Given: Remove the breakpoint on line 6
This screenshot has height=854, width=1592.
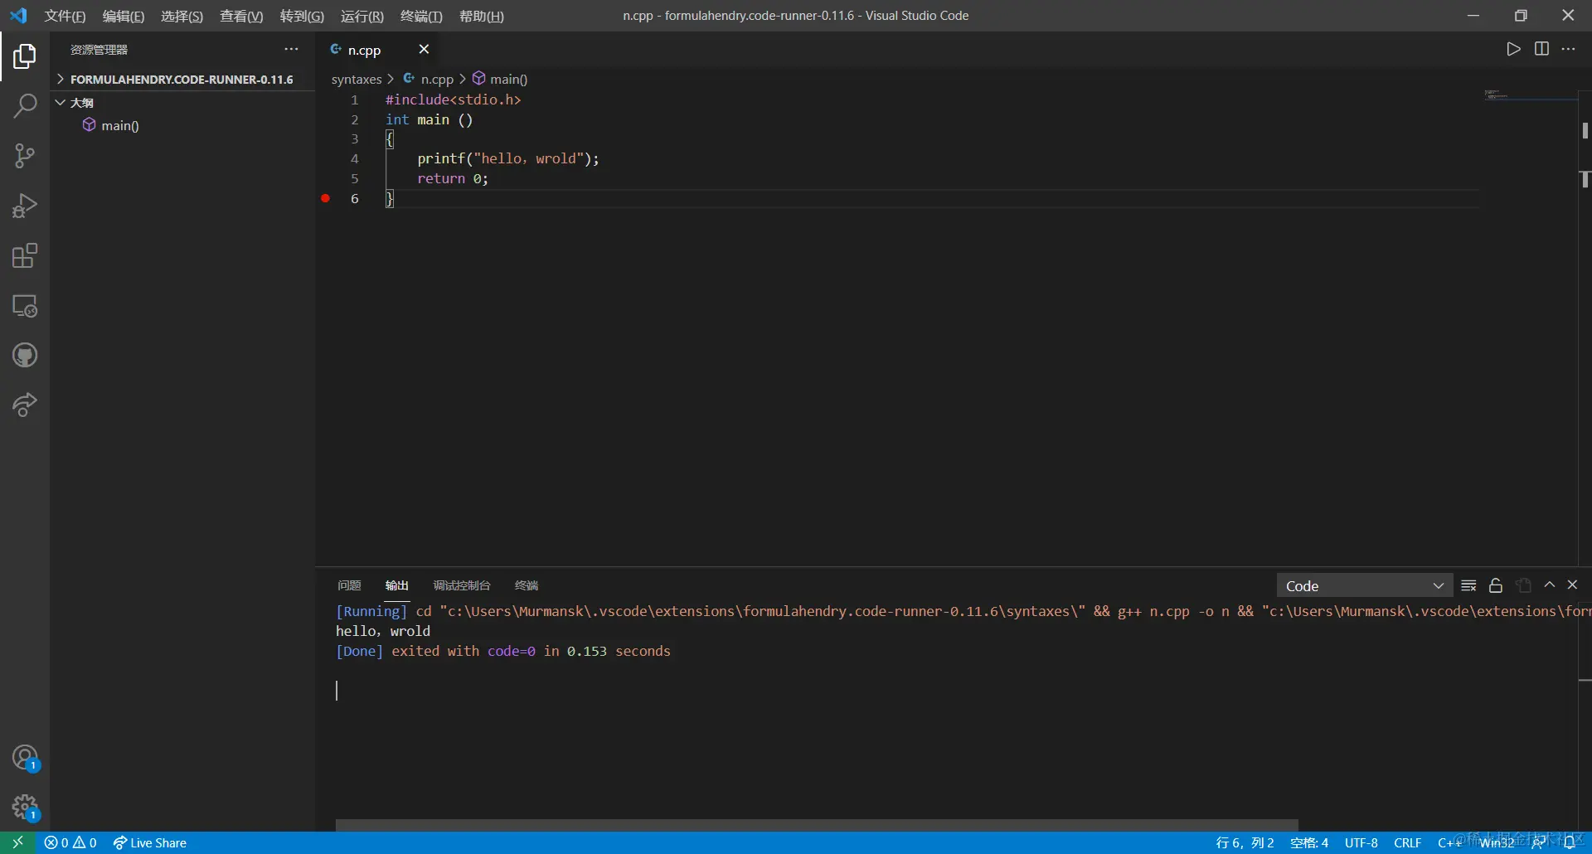Looking at the screenshot, I should click(x=325, y=198).
